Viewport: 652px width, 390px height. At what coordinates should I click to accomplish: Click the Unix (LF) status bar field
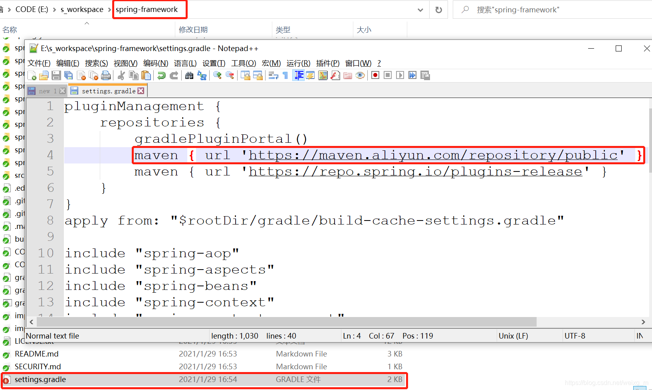coord(513,336)
